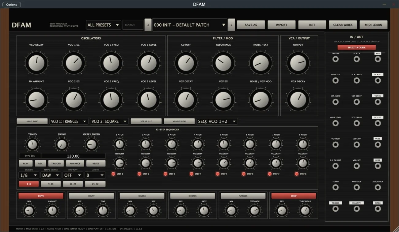Click the preset SEARCH field
The width and height of the screenshot is (399, 232).
tap(133, 25)
